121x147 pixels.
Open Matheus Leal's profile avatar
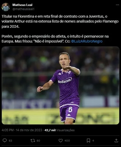[6, 7]
